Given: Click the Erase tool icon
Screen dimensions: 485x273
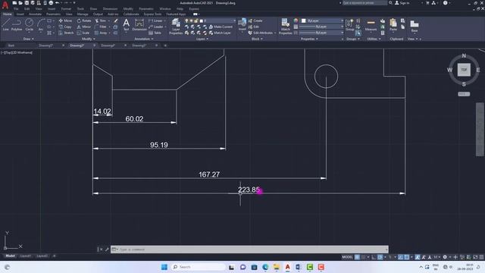Looking at the screenshot, I should click(x=116, y=20).
